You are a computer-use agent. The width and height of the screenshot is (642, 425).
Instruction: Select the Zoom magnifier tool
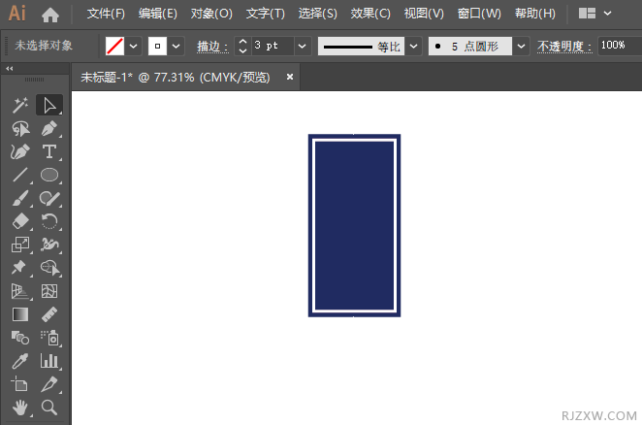(x=49, y=408)
